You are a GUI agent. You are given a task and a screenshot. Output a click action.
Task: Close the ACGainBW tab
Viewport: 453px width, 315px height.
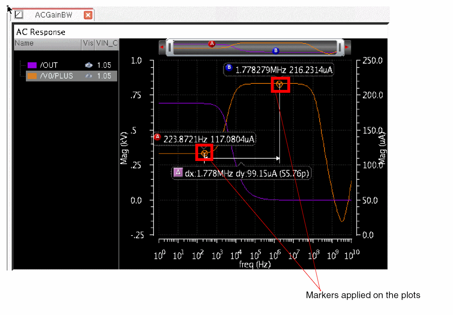(x=88, y=15)
